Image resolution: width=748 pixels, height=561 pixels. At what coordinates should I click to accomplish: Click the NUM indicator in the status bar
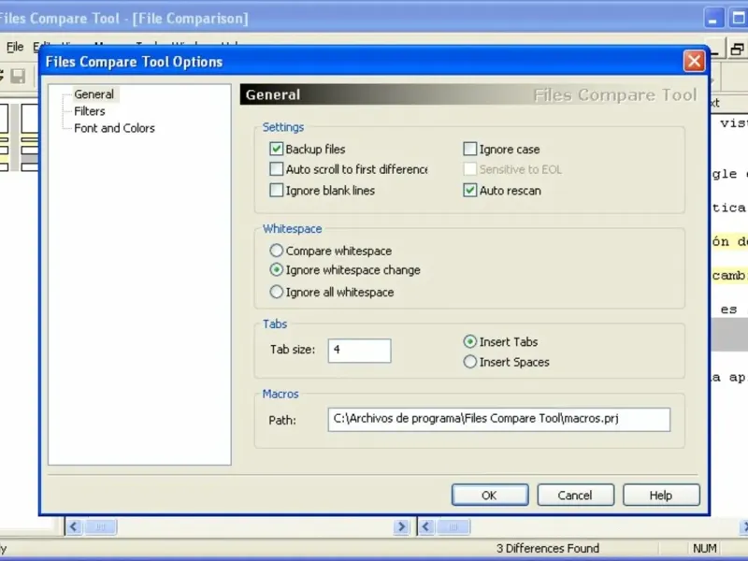tap(705, 548)
